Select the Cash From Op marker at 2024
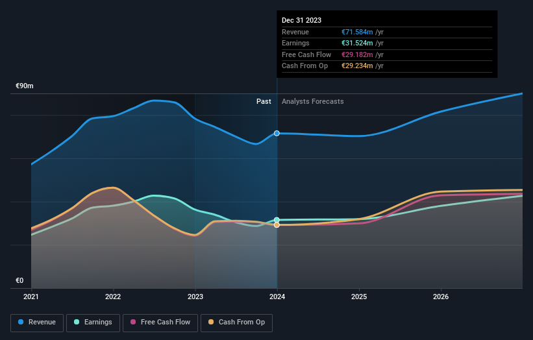The width and height of the screenshot is (533, 340). (x=277, y=225)
